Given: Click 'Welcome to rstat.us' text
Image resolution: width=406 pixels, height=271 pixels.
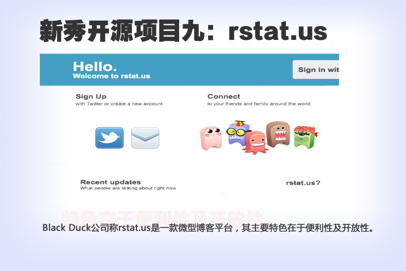Looking at the screenshot, I should 112,76.
